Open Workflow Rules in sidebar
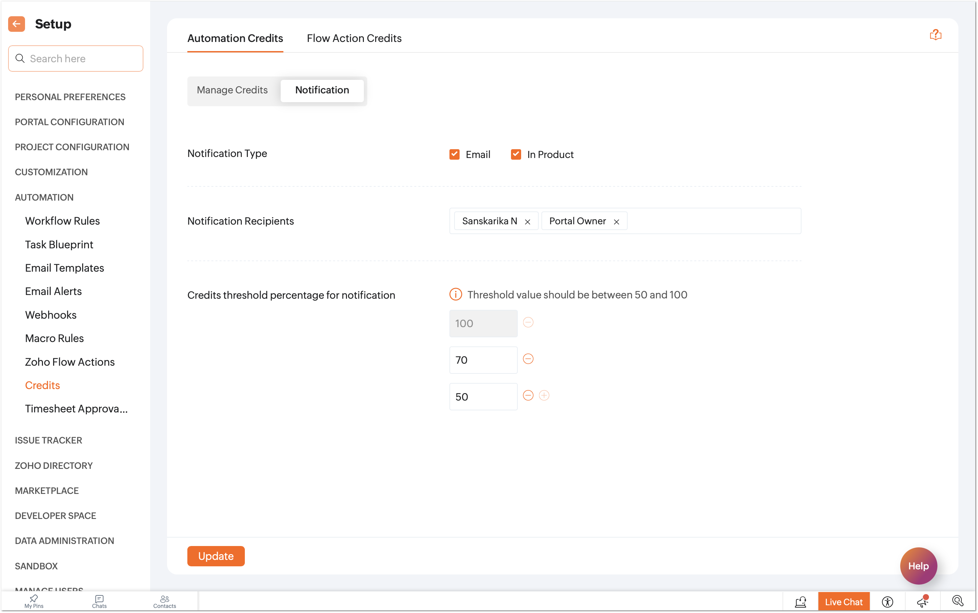 63,221
